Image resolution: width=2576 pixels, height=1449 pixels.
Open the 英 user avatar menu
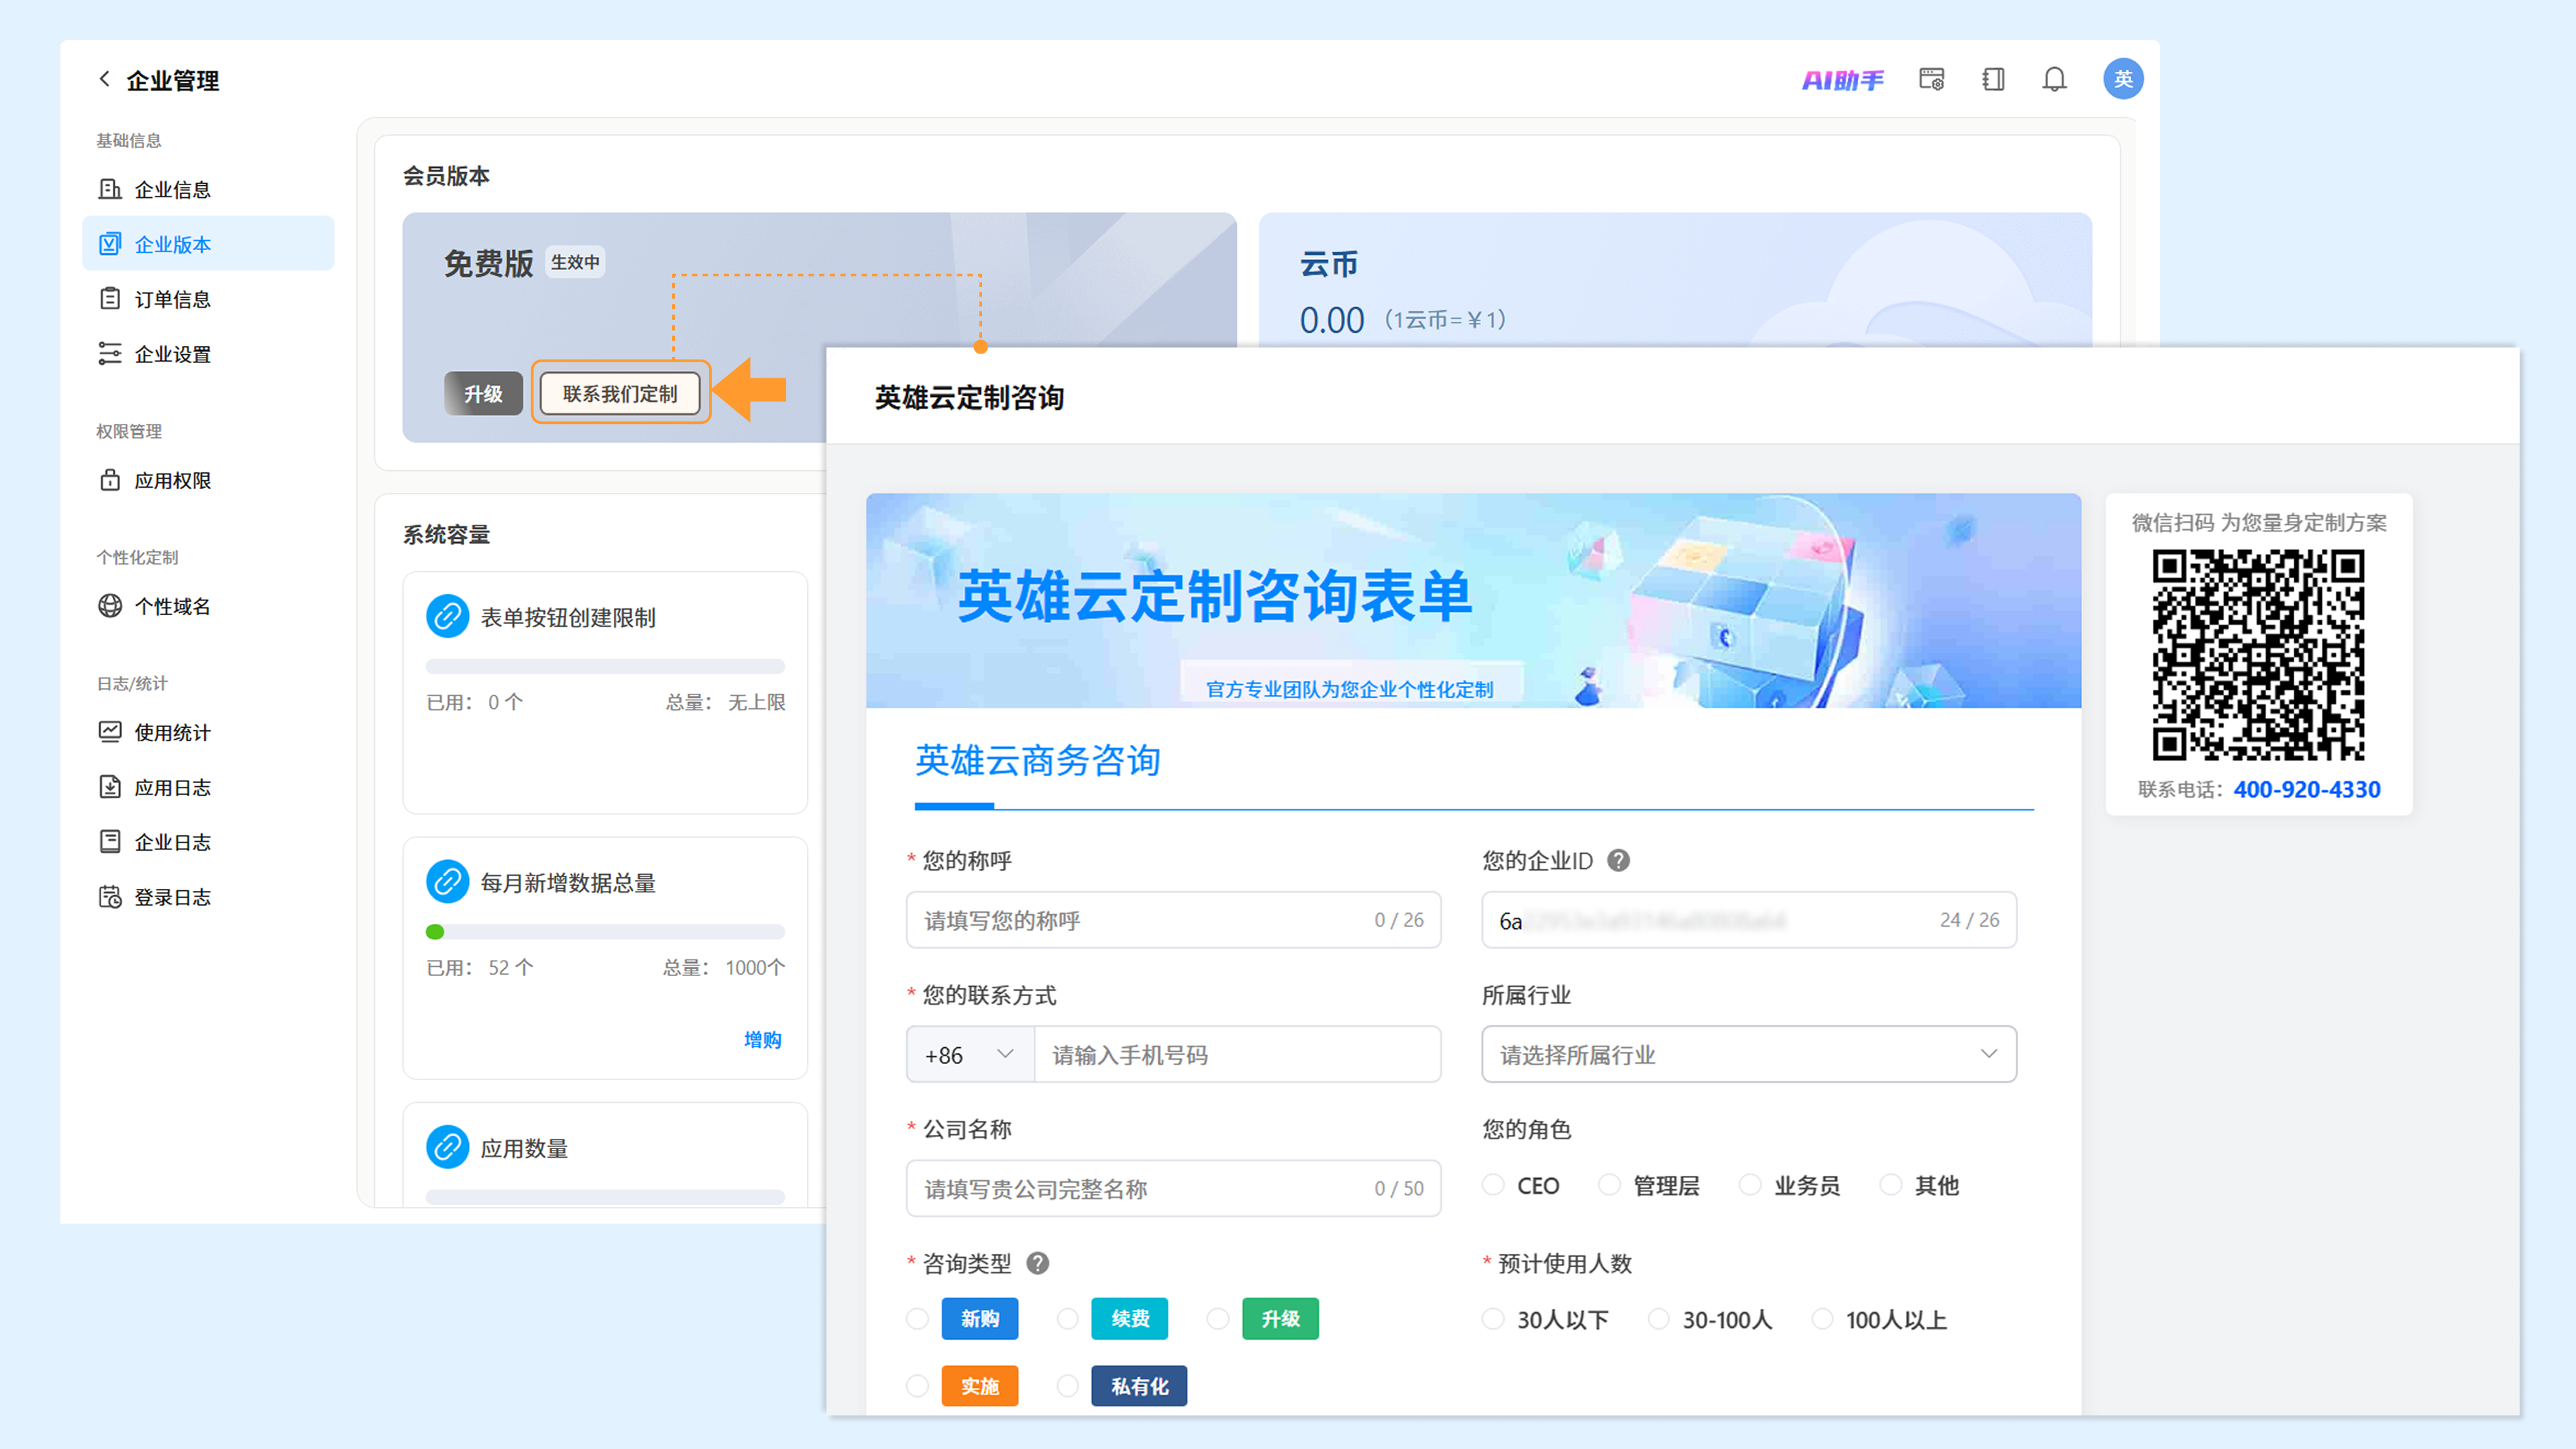[2123, 79]
